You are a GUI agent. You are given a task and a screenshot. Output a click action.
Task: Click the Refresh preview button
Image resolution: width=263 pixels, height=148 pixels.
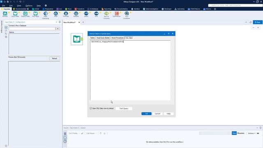[x=55, y=58]
